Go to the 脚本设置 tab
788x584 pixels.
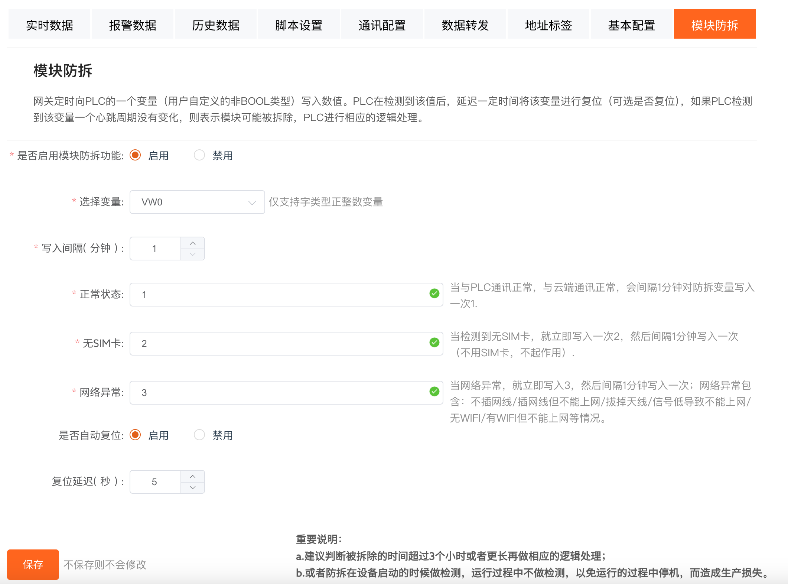click(299, 25)
